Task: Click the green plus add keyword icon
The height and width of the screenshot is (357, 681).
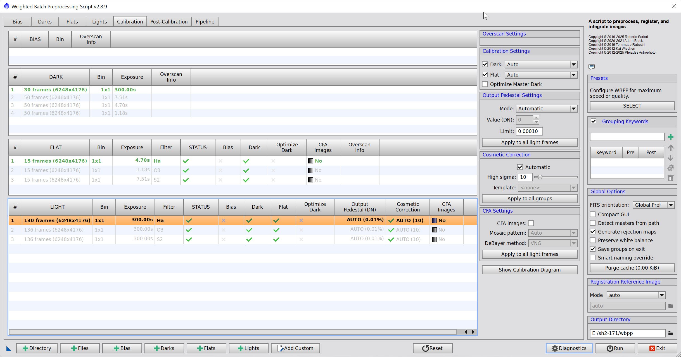Action: [670, 137]
